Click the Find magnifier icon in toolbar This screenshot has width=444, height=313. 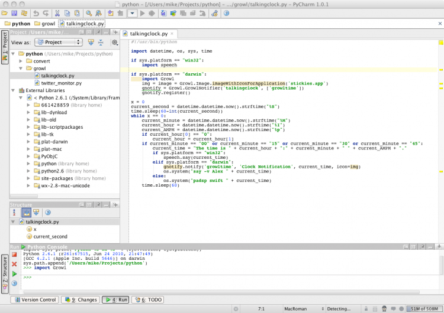[x=89, y=13]
